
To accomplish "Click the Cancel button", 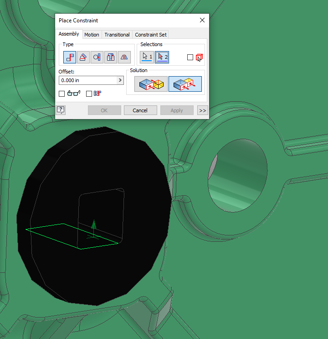I will point(140,110).
